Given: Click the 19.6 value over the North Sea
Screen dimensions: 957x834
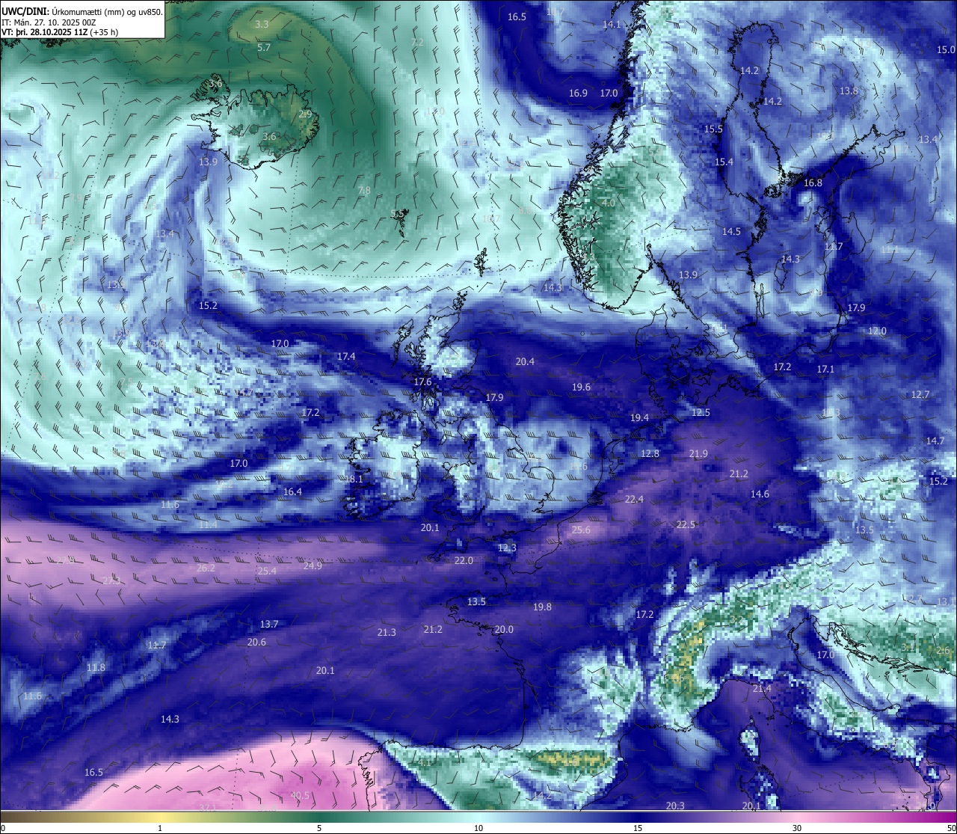Looking at the screenshot, I should pyautogui.click(x=581, y=387).
